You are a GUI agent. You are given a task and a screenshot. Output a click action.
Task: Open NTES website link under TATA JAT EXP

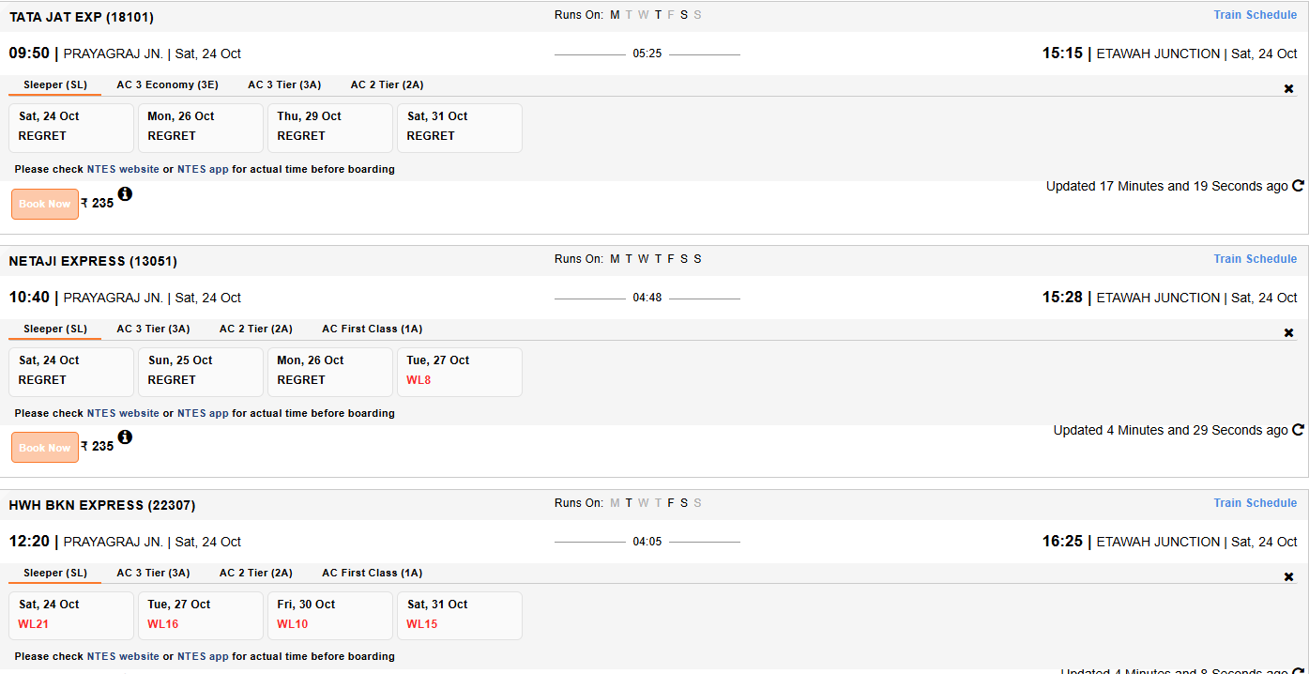coord(123,170)
